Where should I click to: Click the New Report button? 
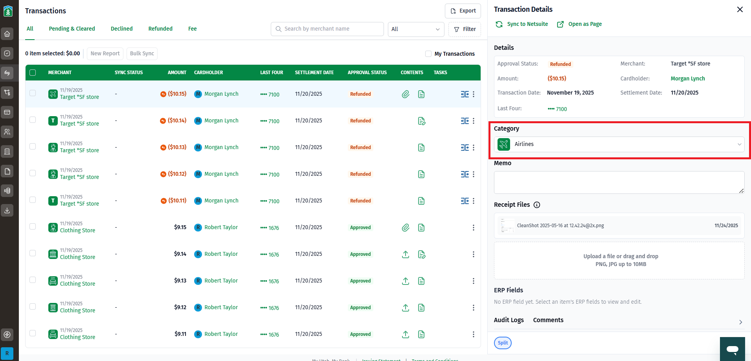click(x=105, y=53)
